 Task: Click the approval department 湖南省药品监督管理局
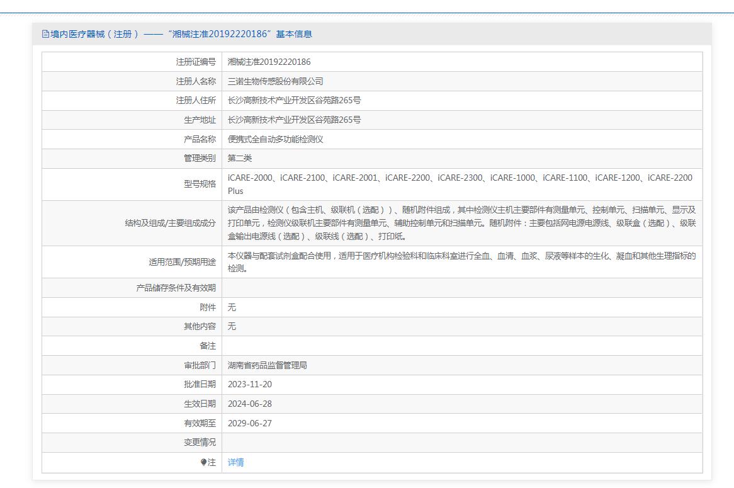267,365
